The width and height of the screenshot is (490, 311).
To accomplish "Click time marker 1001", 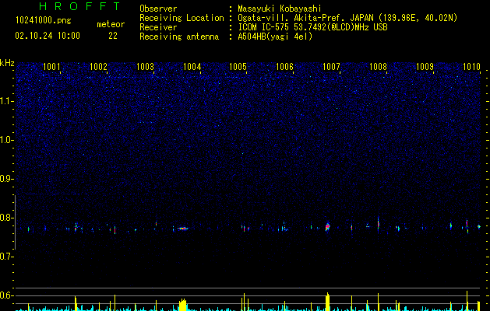I will (x=51, y=67).
